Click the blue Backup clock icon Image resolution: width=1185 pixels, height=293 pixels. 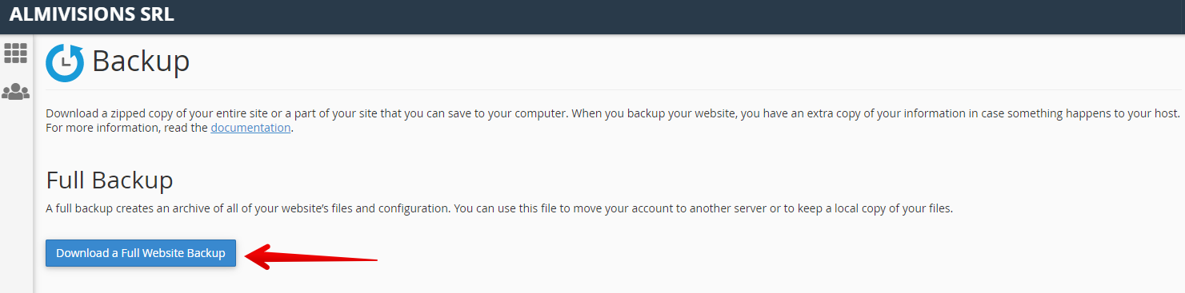point(65,63)
